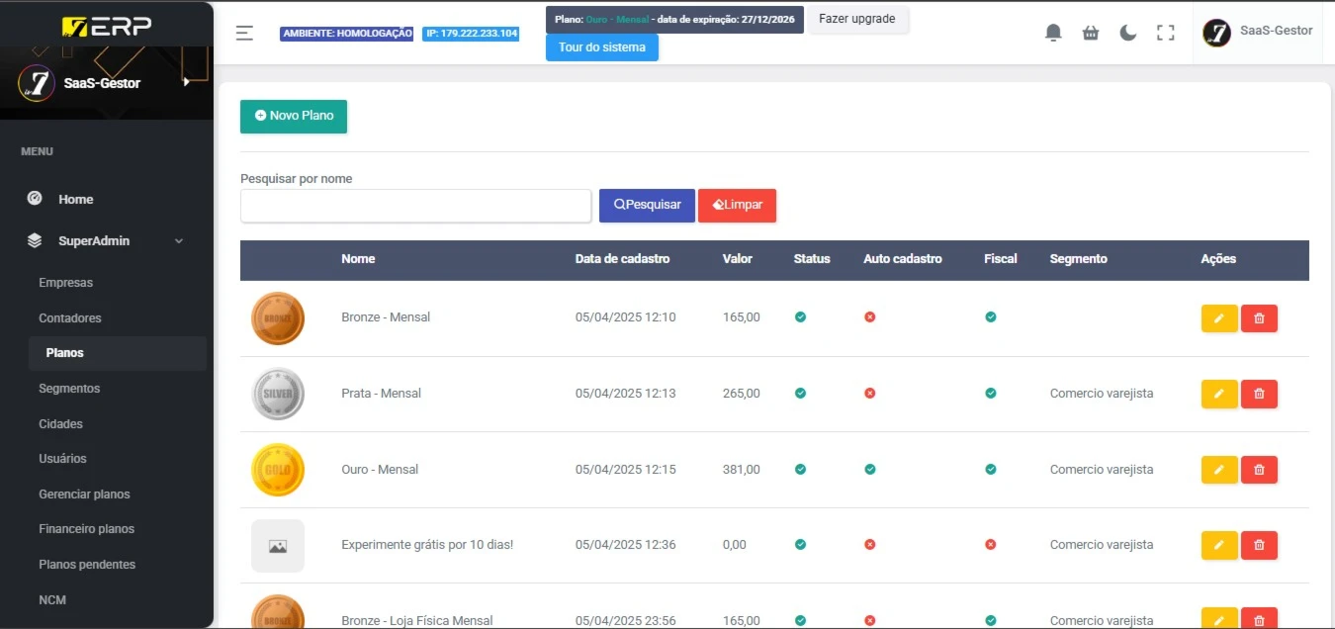The height and width of the screenshot is (629, 1335).
Task: Edit the Ouro - Mensal plan
Action: [x=1219, y=470]
